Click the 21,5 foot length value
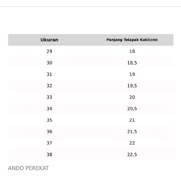Screen dimensions: 181x181 pyautogui.click(x=132, y=132)
